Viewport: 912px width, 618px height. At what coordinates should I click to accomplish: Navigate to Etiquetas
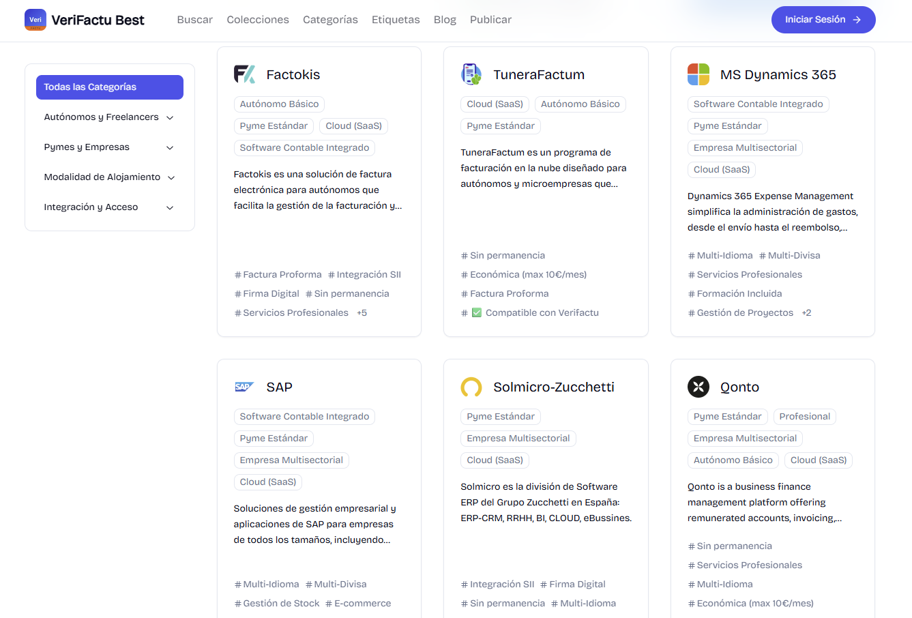point(396,20)
